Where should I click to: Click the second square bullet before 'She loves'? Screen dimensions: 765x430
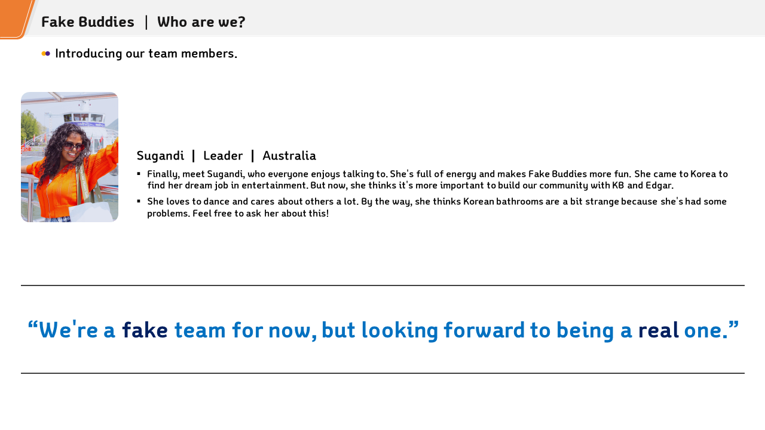pyautogui.click(x=139, y=201)
